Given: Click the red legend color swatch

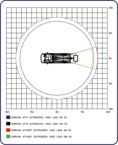Looking at the screenshot, I should point(8,130).
